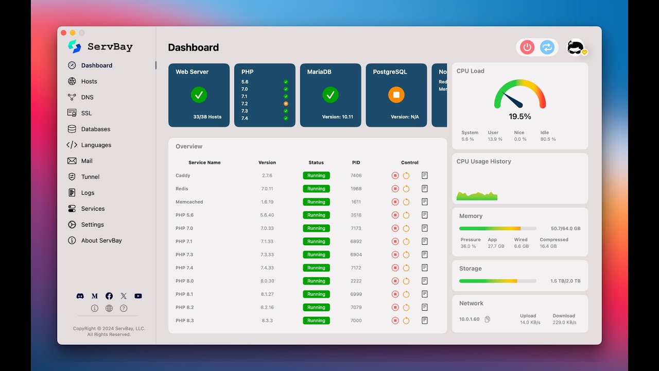This screenshot has height=371, width=659.
Task: Open the Medium link icon
Action: coord(95,296)
